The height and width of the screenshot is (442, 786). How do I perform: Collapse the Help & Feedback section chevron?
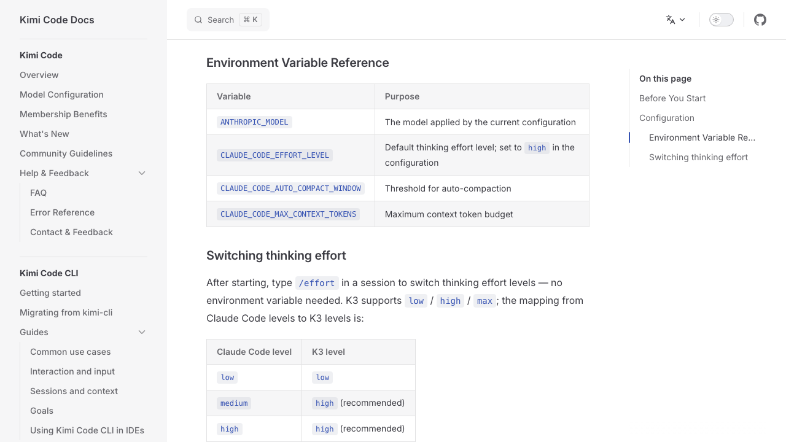pyautogui.click(x=142, y=173)
